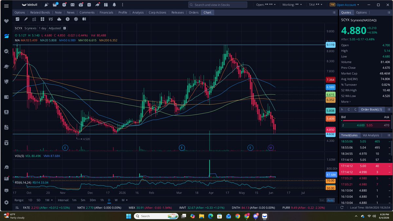Image resolution: width=393 pixels, height=221 pixels.
Task: Switch to the Options tab in the tab bar
Action: pos(20,12)
